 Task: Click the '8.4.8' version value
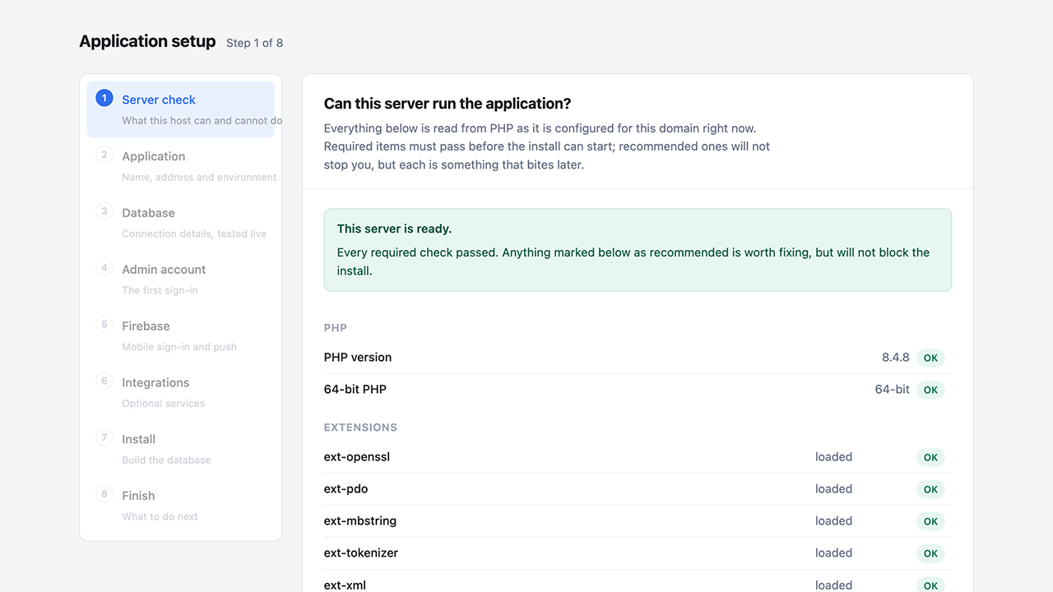point(896,358)
